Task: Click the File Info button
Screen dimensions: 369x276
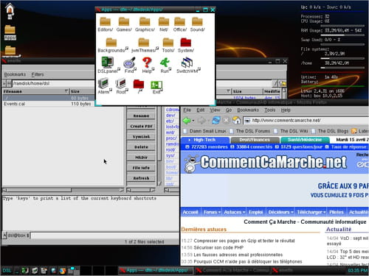Action: pyautogui.click(x=141, y=168)
